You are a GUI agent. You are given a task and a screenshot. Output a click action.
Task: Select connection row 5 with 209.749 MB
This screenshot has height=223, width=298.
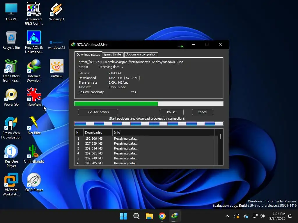click(144, 158)
